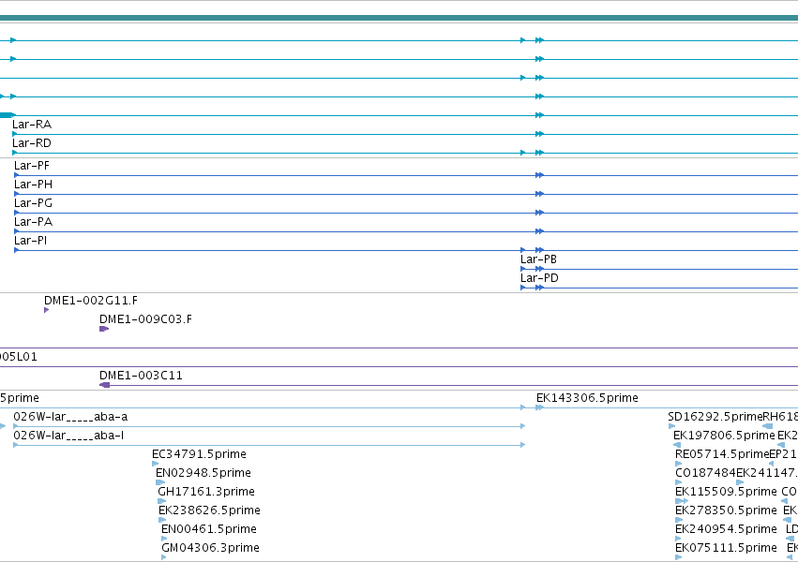Viewport: 798px width, 562px height.
Task: Pick the Lar-PI protein label
Action: click(x=31, y=241)
